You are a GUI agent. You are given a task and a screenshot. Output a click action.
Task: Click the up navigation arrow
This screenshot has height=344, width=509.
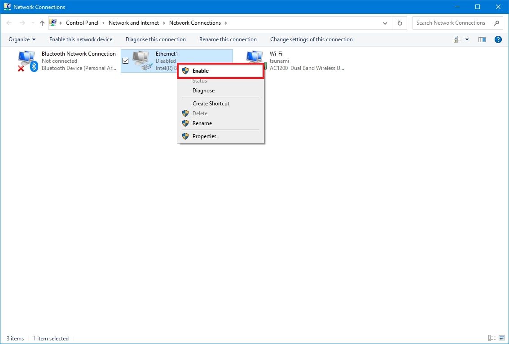[x=42, y=23]
